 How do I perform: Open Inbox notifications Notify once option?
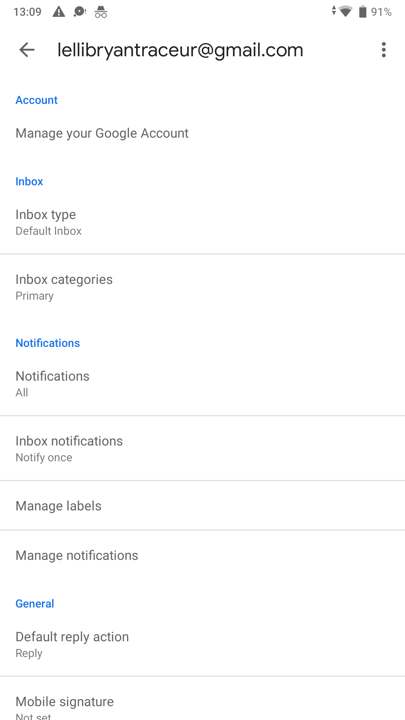point(202,448)
